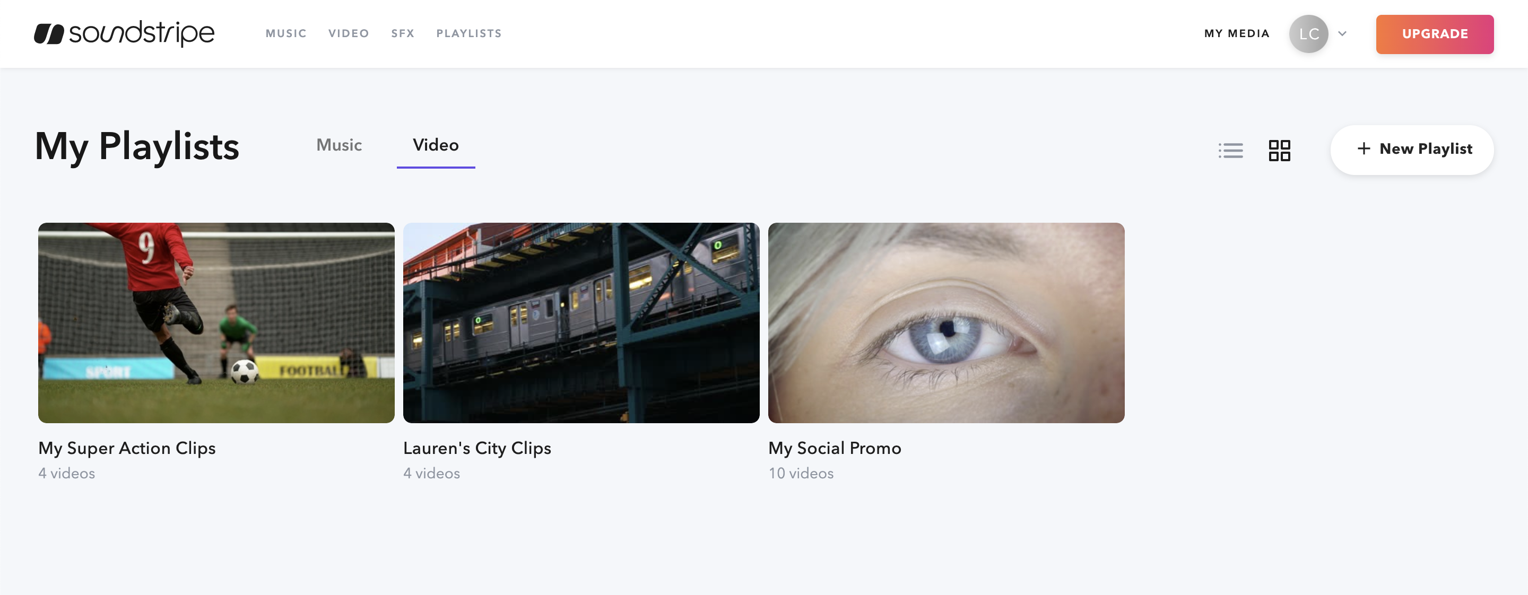Click the soccer player playlist thumbnail
Screen dimensions: 1528x595
216,323
